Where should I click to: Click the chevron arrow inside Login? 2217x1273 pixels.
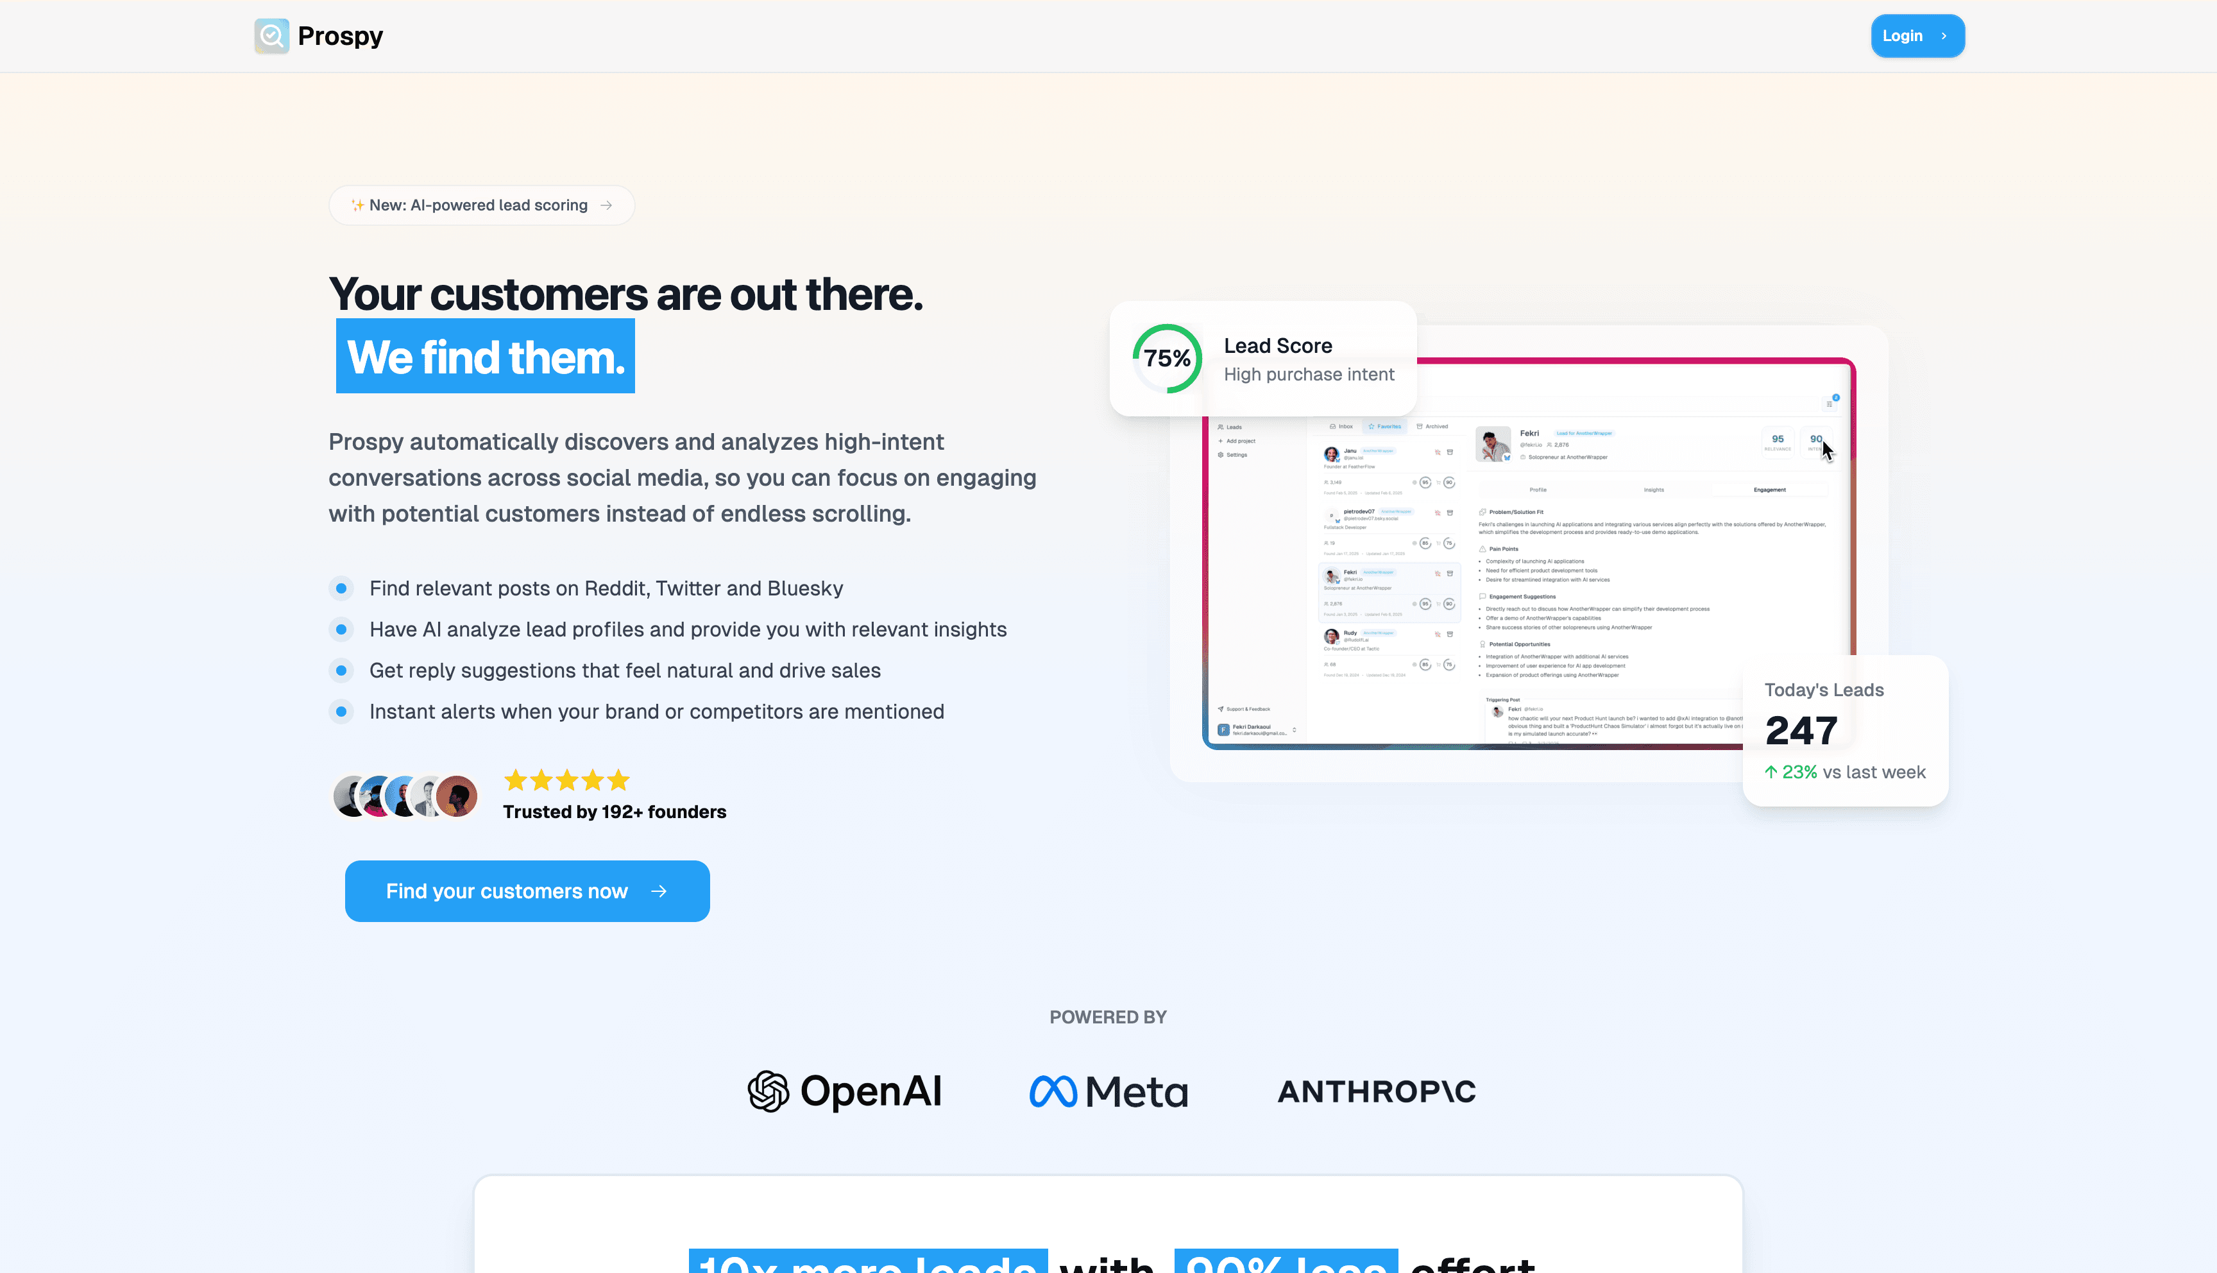click(x=1944, y=36)
